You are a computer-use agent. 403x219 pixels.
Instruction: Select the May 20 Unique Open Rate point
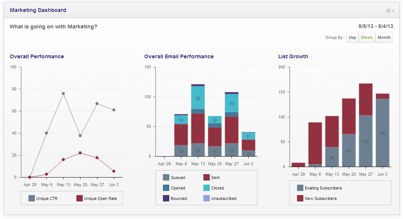click(80, 153)
